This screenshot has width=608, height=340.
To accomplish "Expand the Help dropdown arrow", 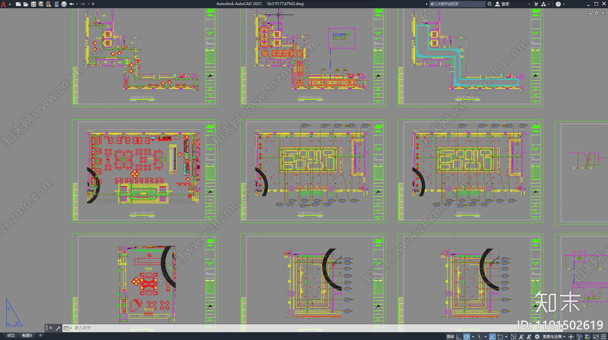I will click(564, 4).
